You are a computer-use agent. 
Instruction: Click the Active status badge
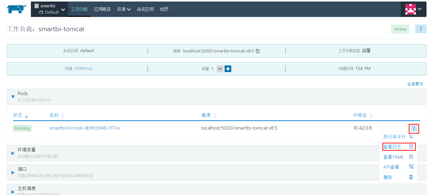[400, 29]
